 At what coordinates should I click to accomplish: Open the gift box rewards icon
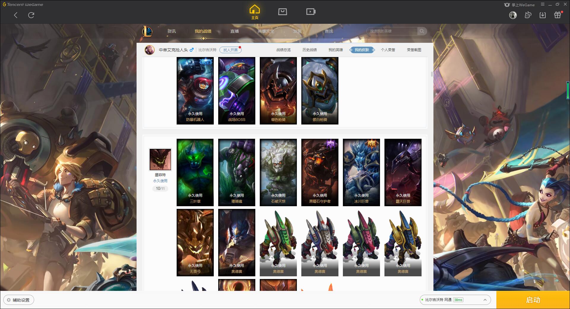558,15
